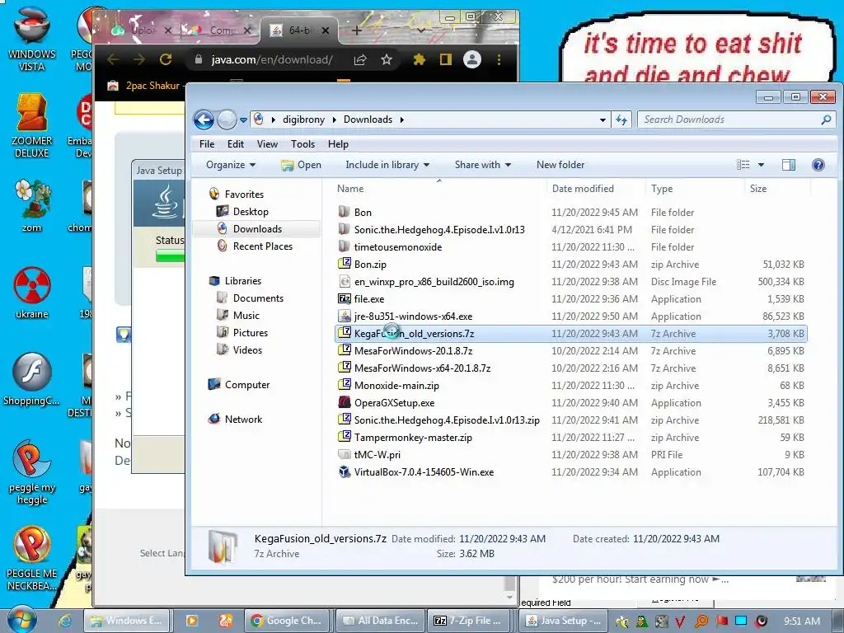Click the Chrome reload page icon
Image resolution: width=844 pixels, height=633 pixels.
[166, 59]
